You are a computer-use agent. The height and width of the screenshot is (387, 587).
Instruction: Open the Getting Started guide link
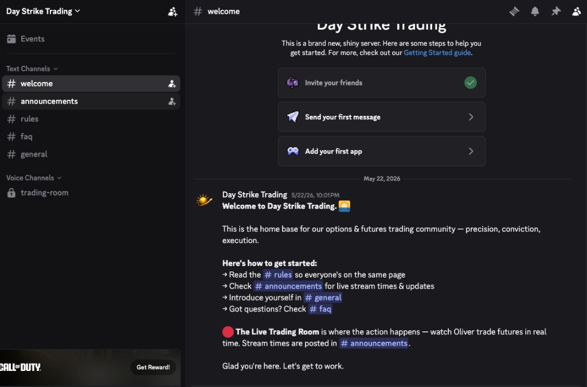[437, 53]
